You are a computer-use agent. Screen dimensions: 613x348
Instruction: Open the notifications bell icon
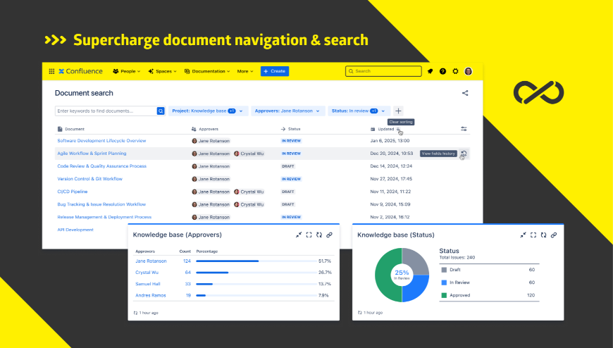tap(430, 71)
